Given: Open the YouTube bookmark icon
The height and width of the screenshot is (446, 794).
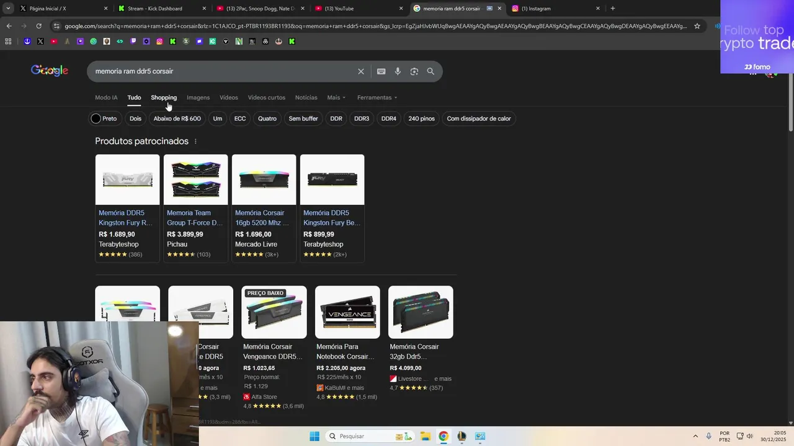Looking at the screenshot, I should pyautogui.click(x=53, y=42).
